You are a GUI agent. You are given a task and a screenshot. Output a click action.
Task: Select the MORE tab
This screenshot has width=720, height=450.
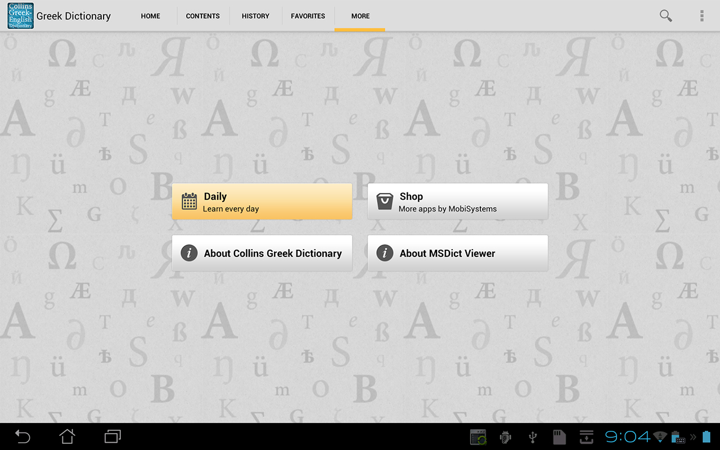click(x=360, y=16)
